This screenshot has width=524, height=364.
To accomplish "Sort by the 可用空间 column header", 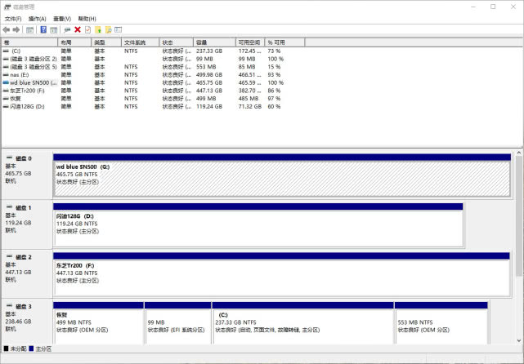I will pyautogui.click(x=250, y=42).
